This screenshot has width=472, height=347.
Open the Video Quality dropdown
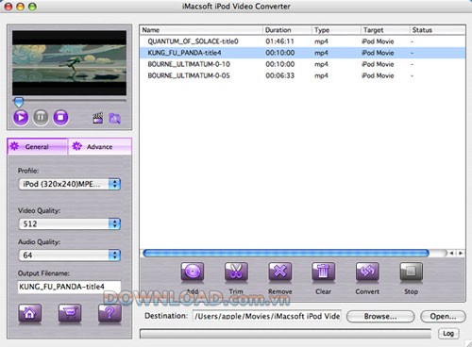click(69, 223)
